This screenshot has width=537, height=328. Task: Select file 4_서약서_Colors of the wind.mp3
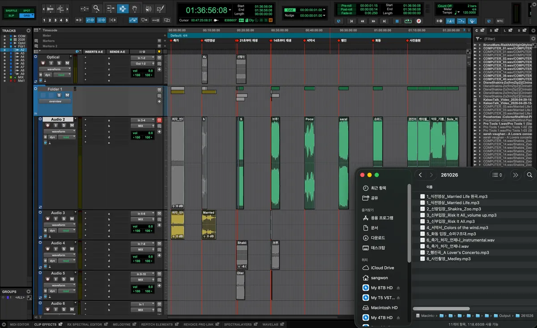pyautogui.click(x=455, y=227)
